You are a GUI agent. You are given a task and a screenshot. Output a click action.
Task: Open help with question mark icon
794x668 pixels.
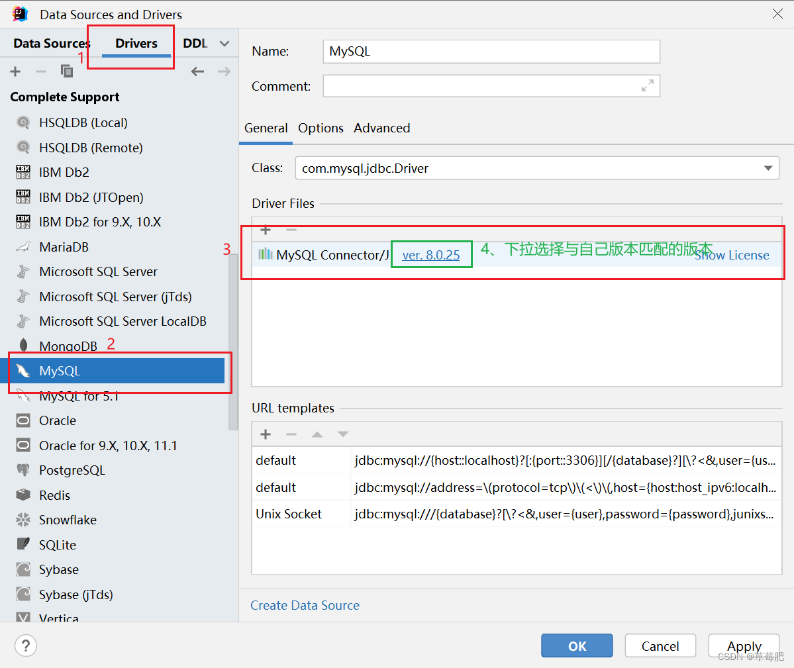(x=26, y=645)
